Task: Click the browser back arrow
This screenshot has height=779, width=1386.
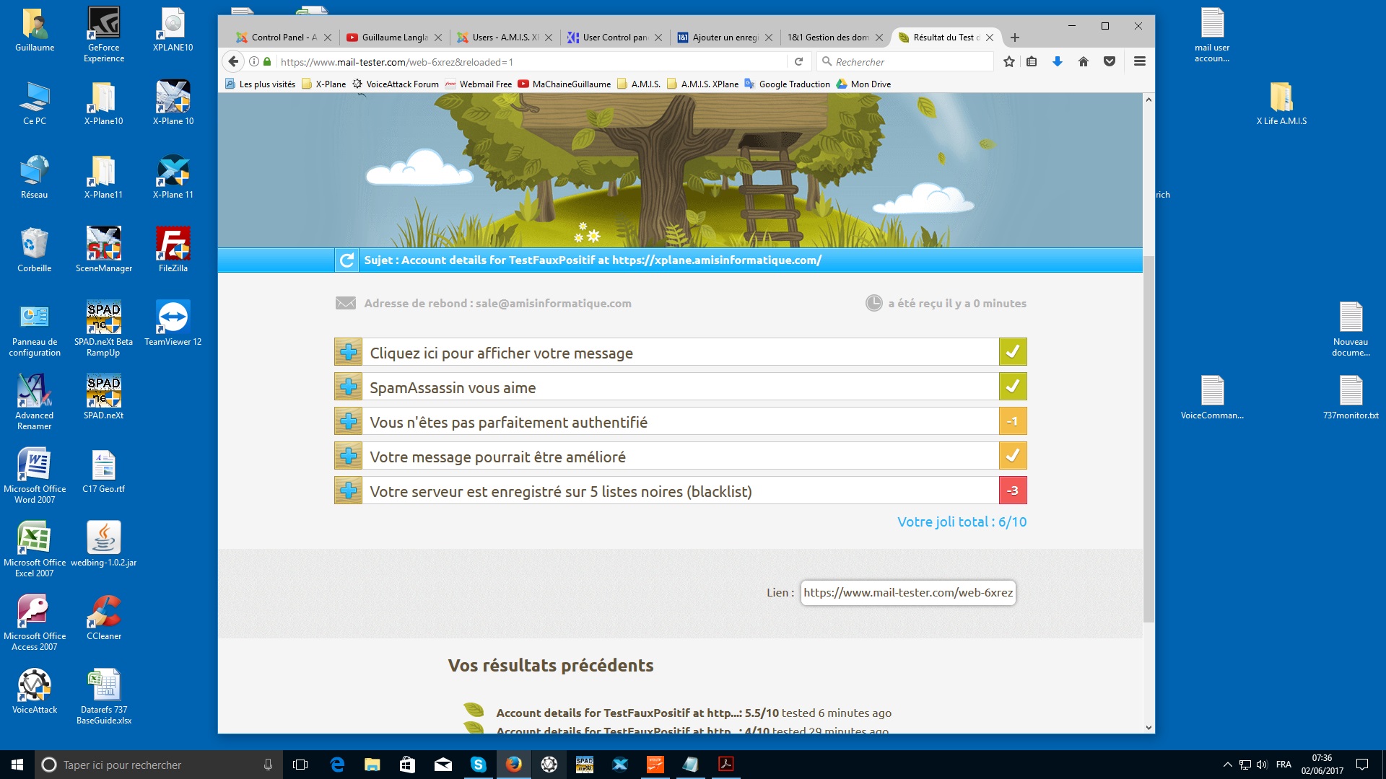Action: point(233,62)
